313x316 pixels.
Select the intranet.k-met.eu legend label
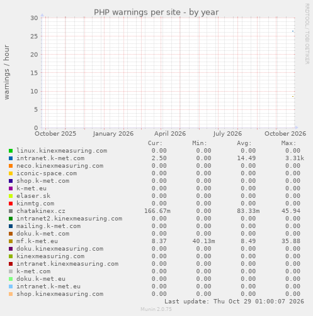48,286
